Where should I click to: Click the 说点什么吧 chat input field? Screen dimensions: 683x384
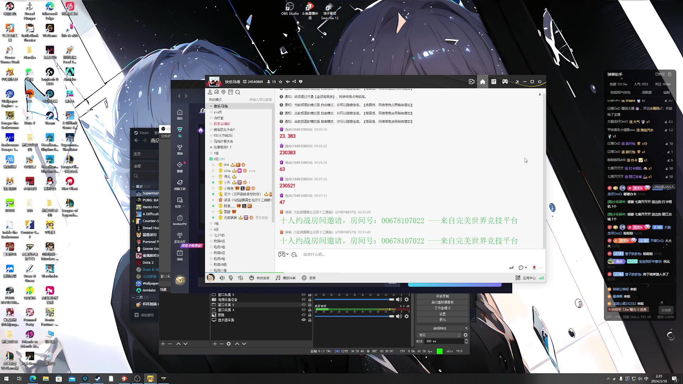[x=338, y=255]
